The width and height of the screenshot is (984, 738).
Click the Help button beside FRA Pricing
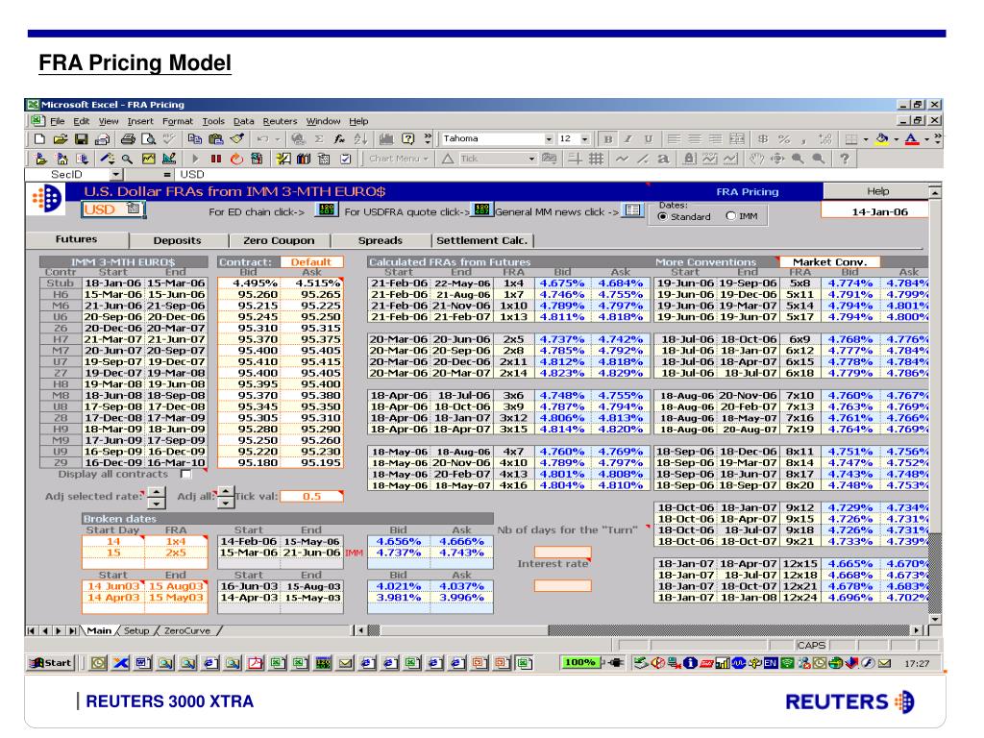(x=877, y=191)
